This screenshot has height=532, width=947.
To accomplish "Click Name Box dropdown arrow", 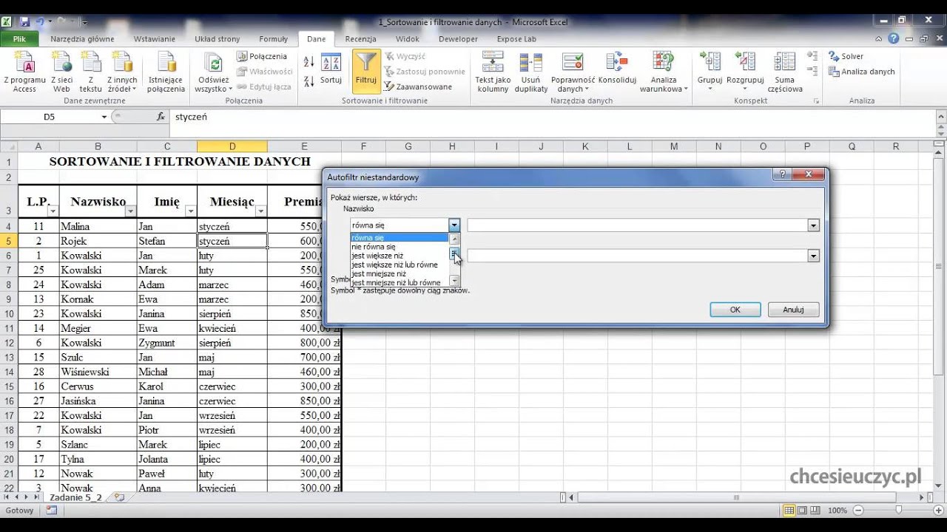I will coord(104,117).
